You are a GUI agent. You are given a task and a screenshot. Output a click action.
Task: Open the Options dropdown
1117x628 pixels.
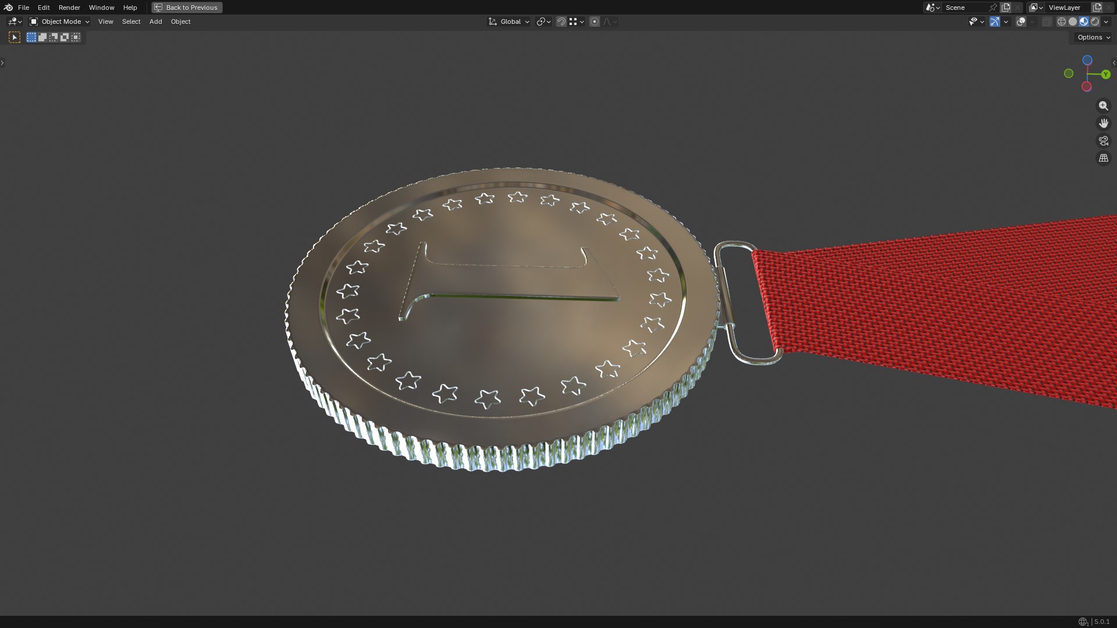tap(1094, 37)
